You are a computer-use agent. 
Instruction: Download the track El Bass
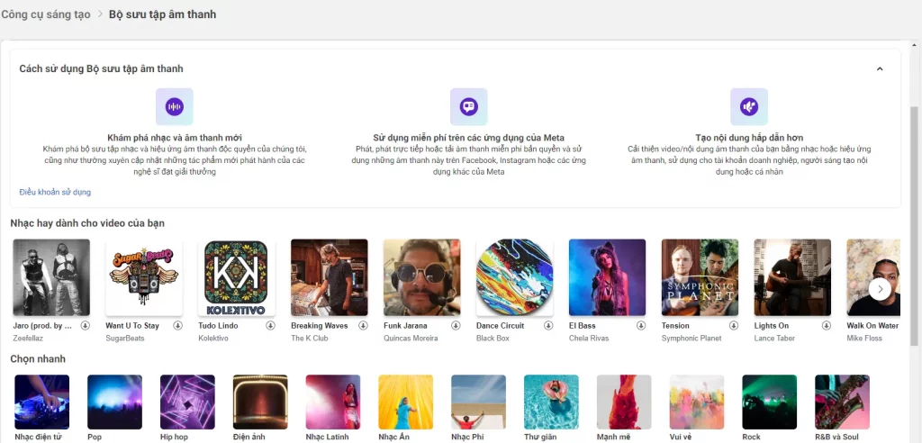641,325
